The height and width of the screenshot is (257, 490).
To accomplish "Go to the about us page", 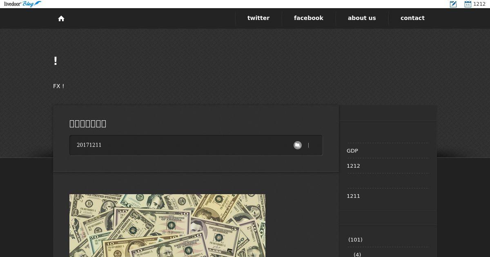I will [x=362, y=18].
